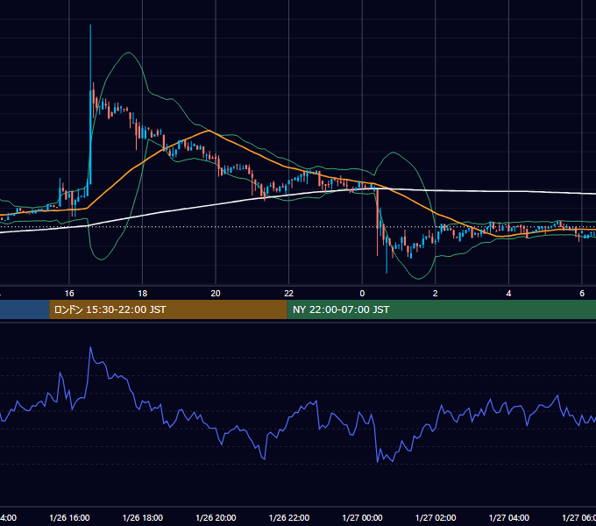Image resolution: width=596 pixels, height=526 pixels.
Task: Click hour label 18 on the price chart axis
Action: click(x=143, y=294)
